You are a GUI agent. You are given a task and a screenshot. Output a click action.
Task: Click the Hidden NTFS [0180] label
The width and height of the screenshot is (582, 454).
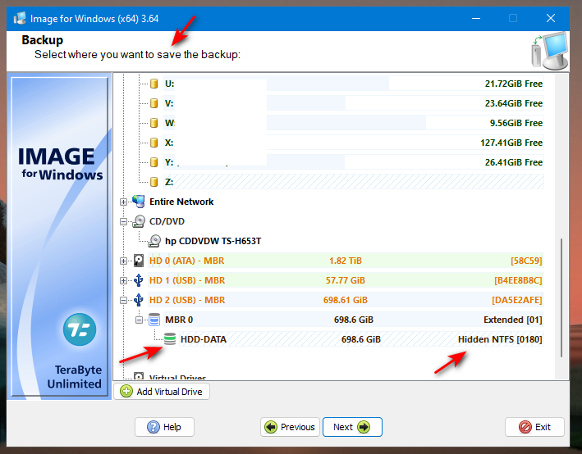tap(500, 339)
